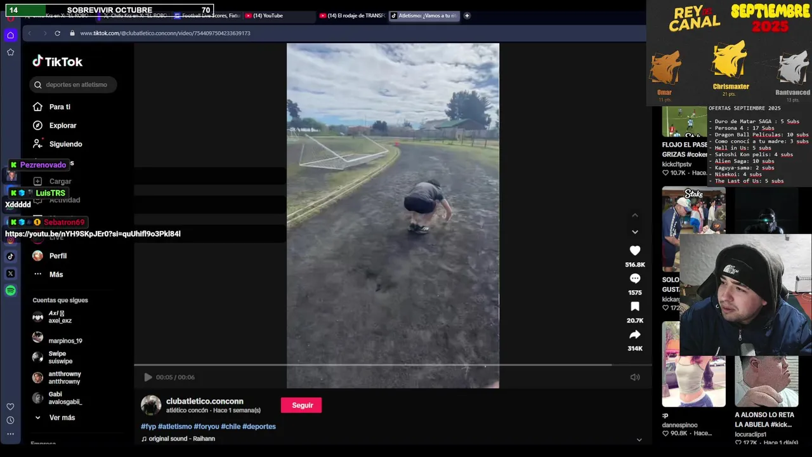
Task: Open the #foryou hashtag
Action: 206,427
